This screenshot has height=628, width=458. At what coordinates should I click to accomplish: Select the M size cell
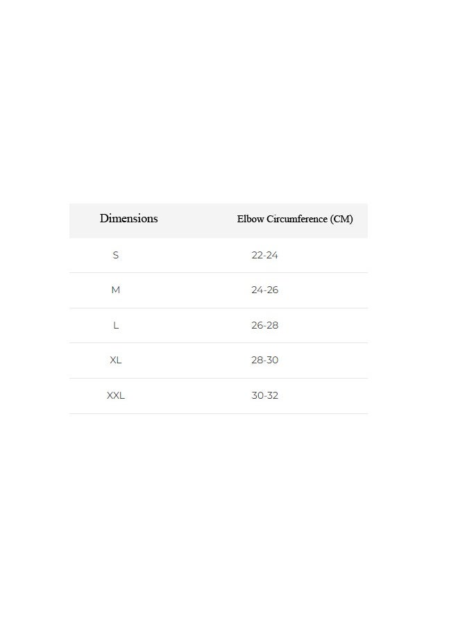tap(116, 290)
